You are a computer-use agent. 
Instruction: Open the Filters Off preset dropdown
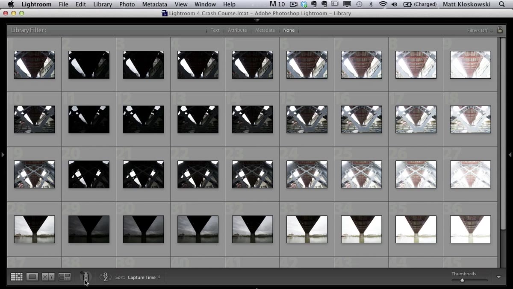tap(480, 30)
